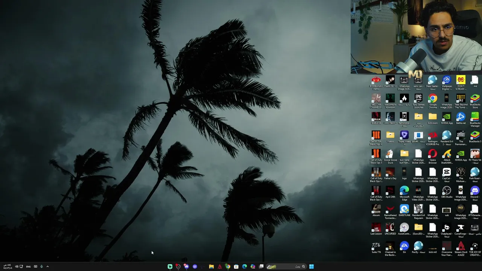Select the Until Dawn desktop shortcut
Image resolution: width=482 pixels, height=271 pixels.
[x=390, y=119]
